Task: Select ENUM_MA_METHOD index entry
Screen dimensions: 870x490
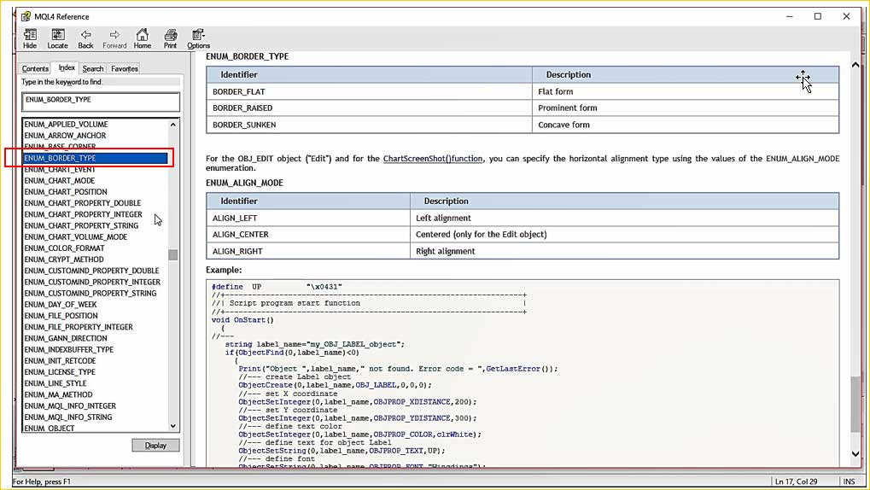Action: pyautogui.click(x=58, y=394)
